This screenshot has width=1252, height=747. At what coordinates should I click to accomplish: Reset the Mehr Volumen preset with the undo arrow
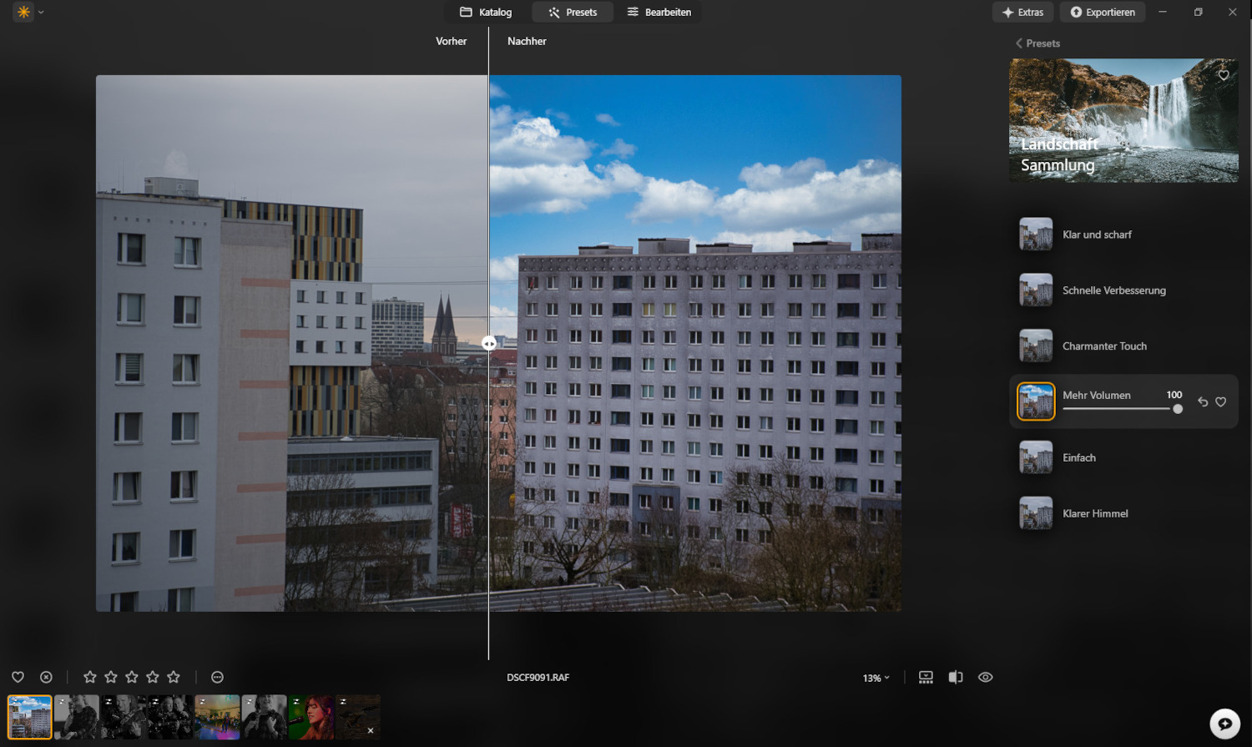[1203, 402]
